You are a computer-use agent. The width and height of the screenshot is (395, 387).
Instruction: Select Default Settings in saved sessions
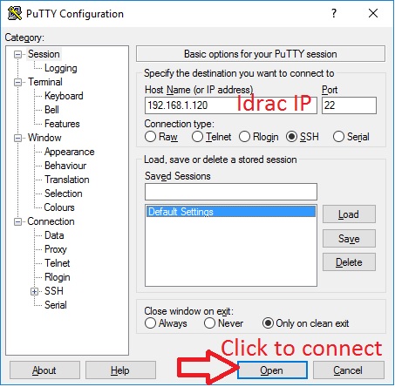tap(231, 212)
